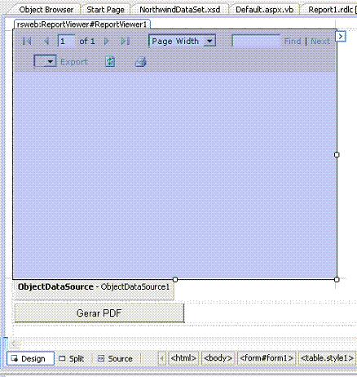
Task: Click the Gerar PDF button
Action: coord(99,313)
